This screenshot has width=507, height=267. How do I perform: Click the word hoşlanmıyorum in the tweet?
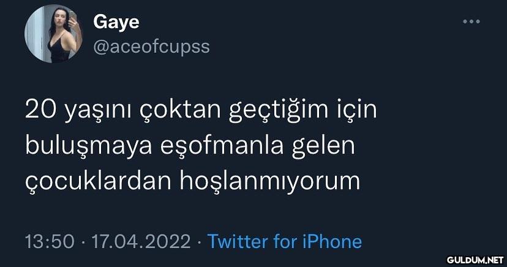pos(270,182)
